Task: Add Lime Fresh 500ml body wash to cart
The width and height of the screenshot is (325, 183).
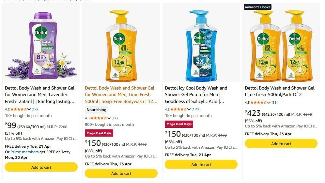Action: [121, 173]
